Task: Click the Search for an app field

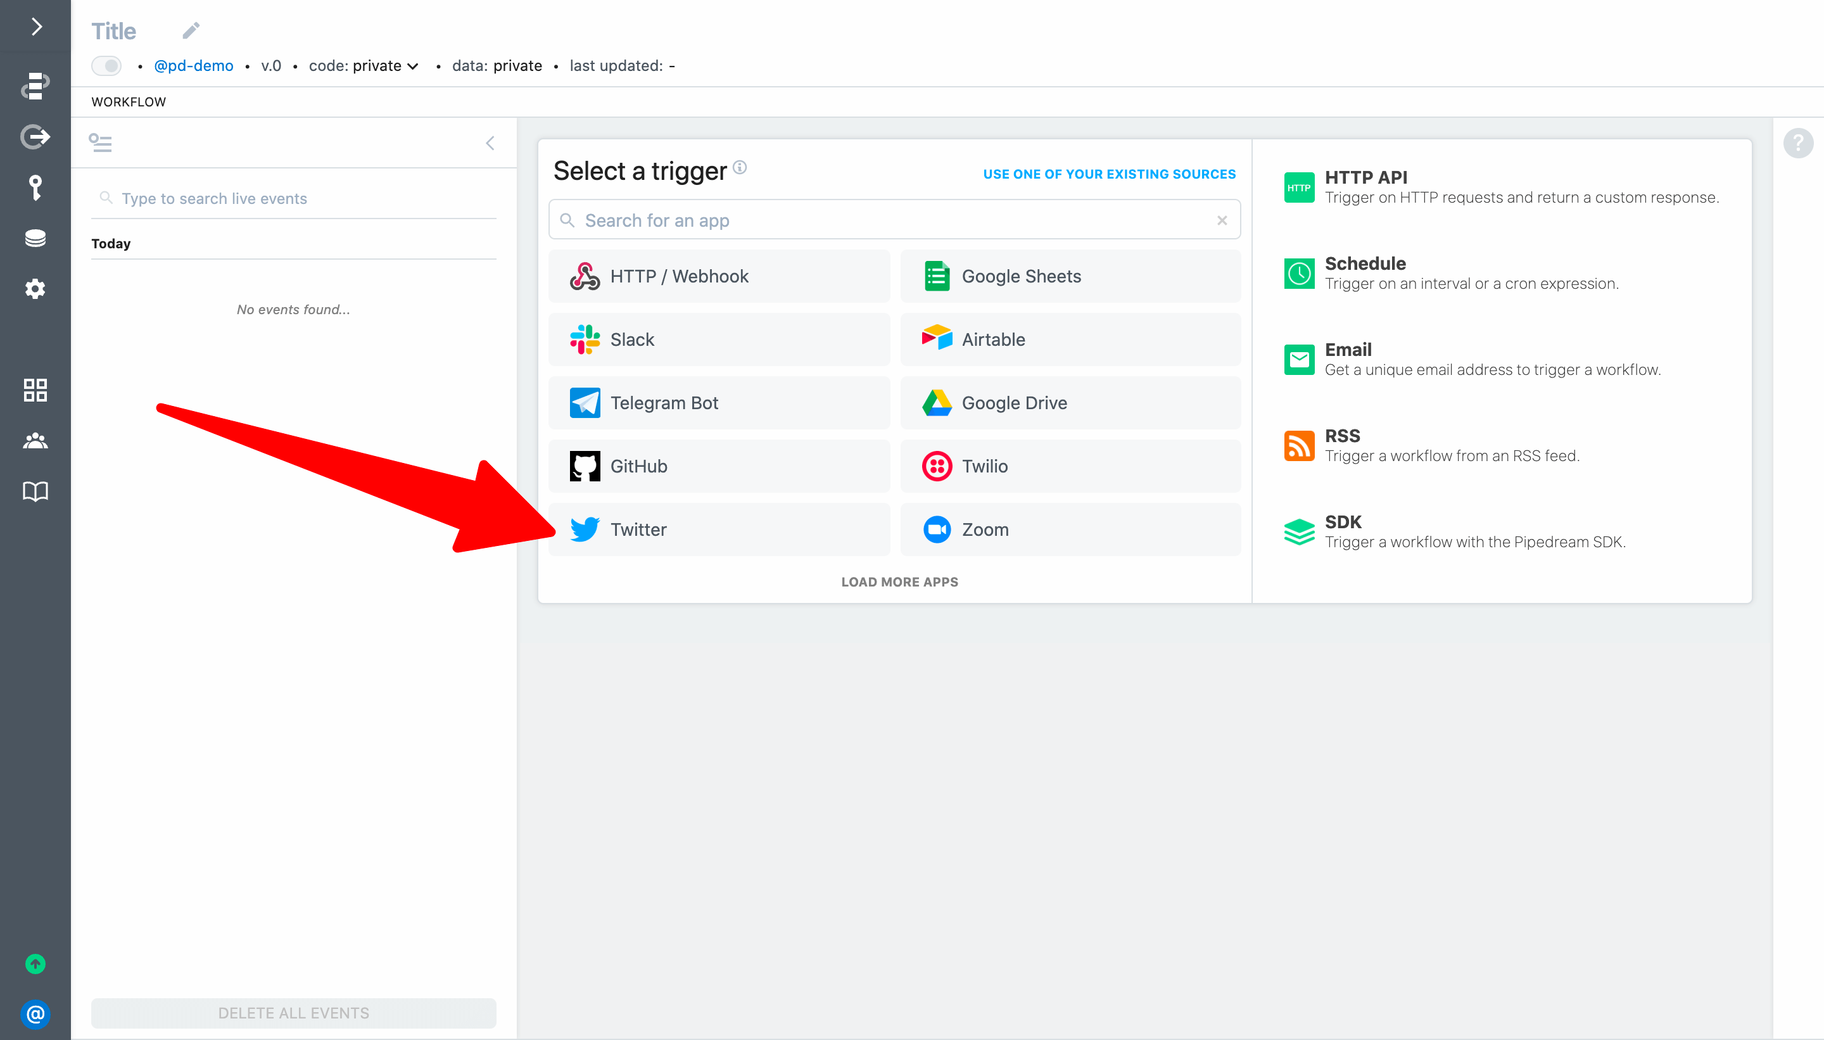Action: (885, 220)
